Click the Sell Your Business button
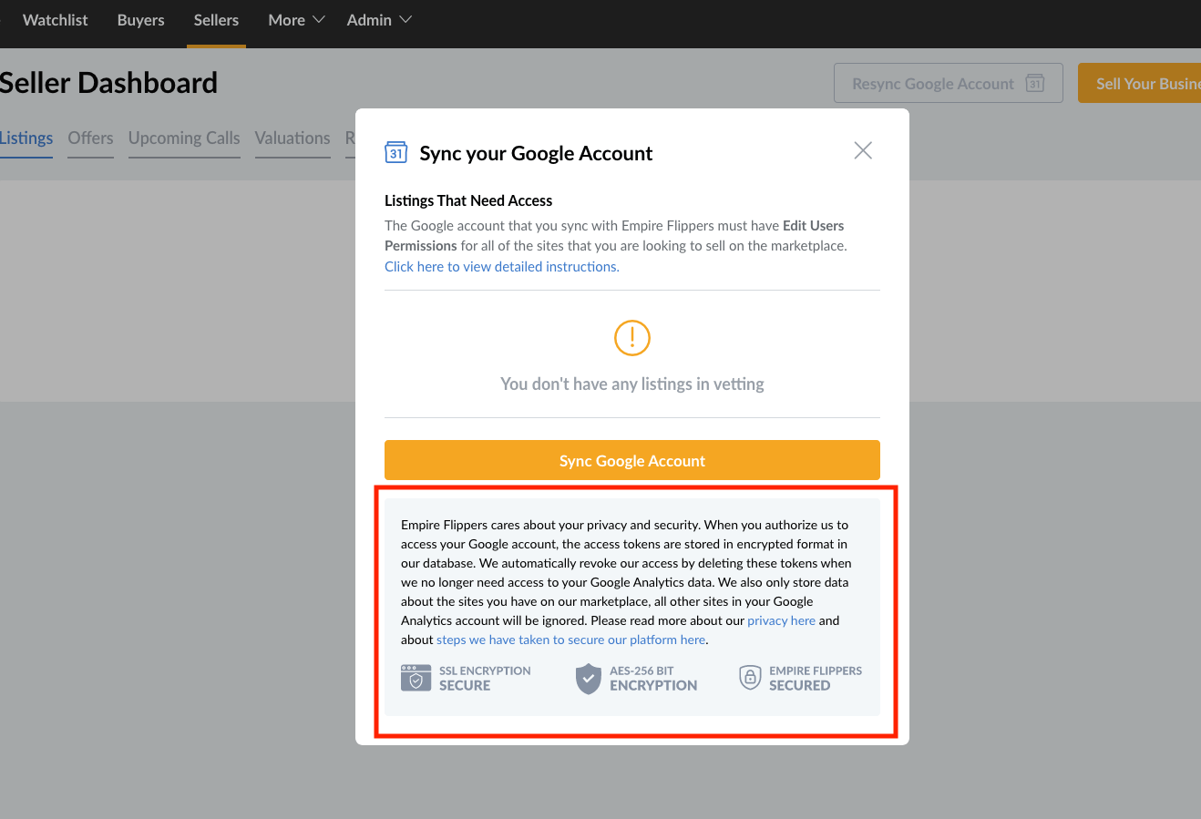 tap(1140, 83)
